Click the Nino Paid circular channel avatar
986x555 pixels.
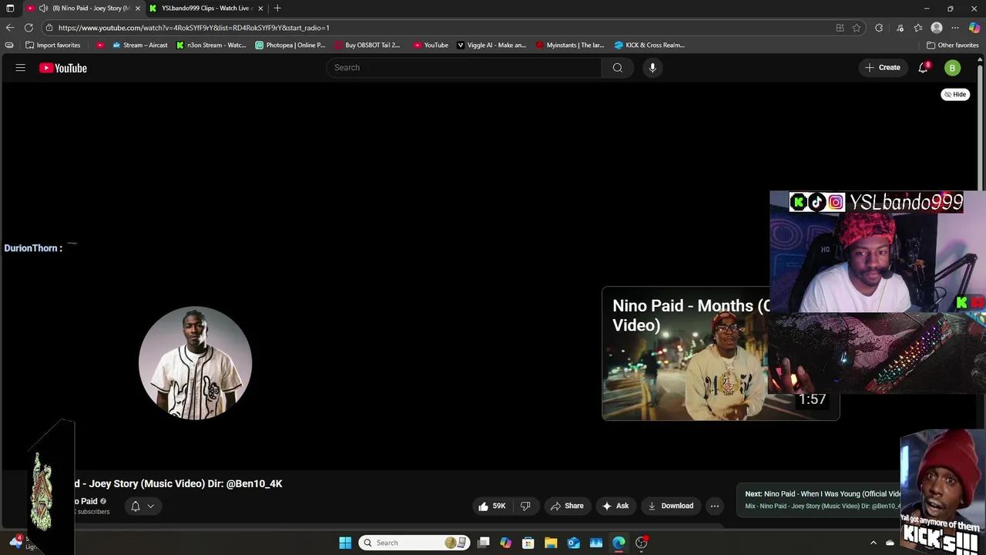click(x=195, y=363)
